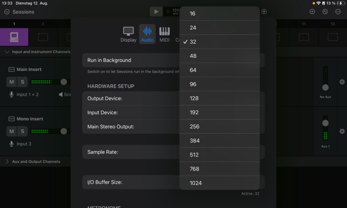Select the Audio settings tab
This screenshot has height=208, width=347.
coord(147,34)
